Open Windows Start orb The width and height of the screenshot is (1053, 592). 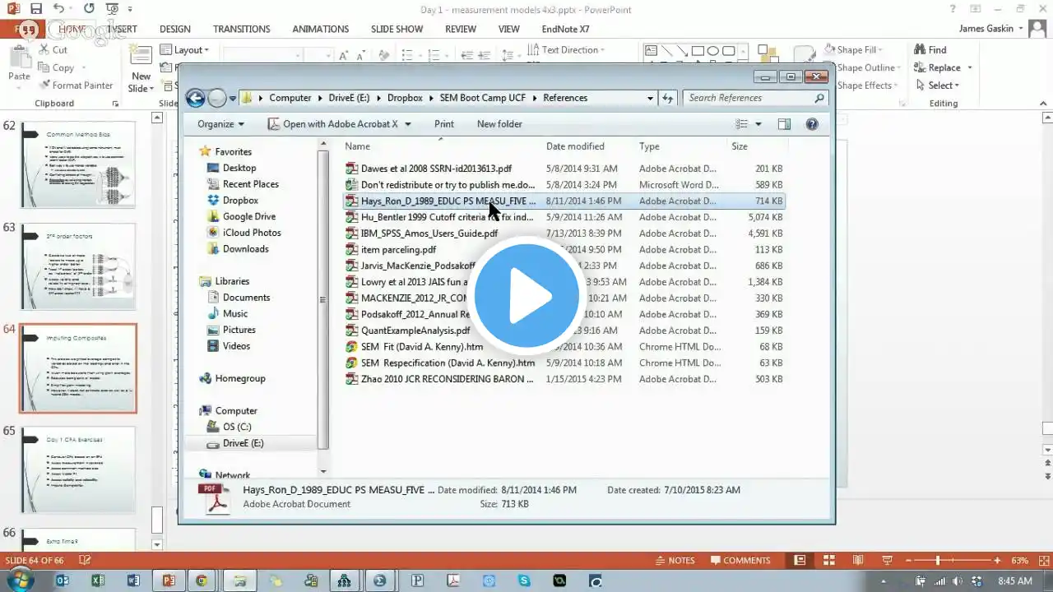(x=21, y=580)
